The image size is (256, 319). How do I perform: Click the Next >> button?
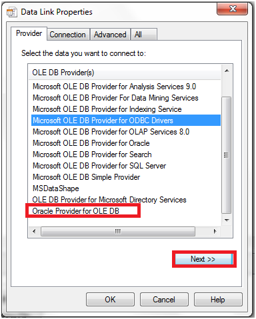pos(204,259)
